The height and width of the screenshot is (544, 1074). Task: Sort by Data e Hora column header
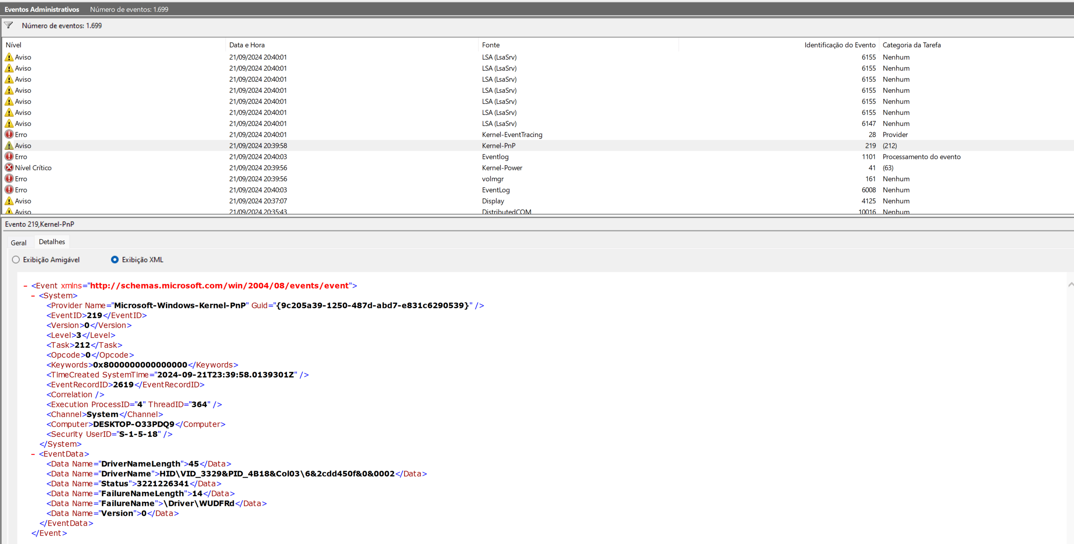[247, 45]
